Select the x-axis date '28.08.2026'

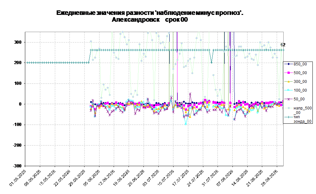270,178
